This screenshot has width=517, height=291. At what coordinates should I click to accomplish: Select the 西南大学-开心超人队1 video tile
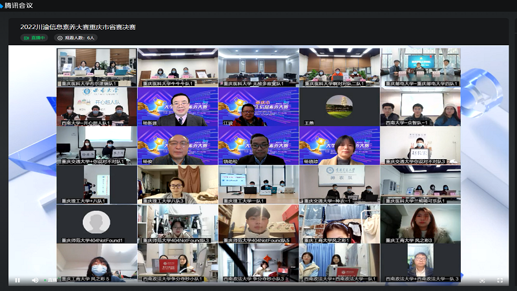(x=96, y=107)
